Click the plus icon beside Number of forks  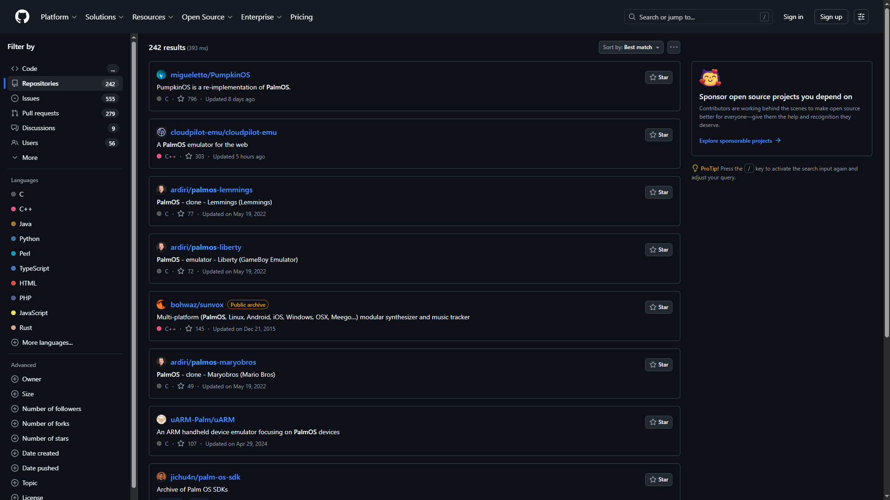(x=15, y=424)
